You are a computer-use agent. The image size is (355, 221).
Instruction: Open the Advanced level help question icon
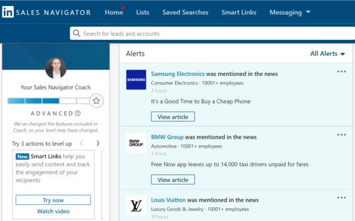click(x=77, y=114)
